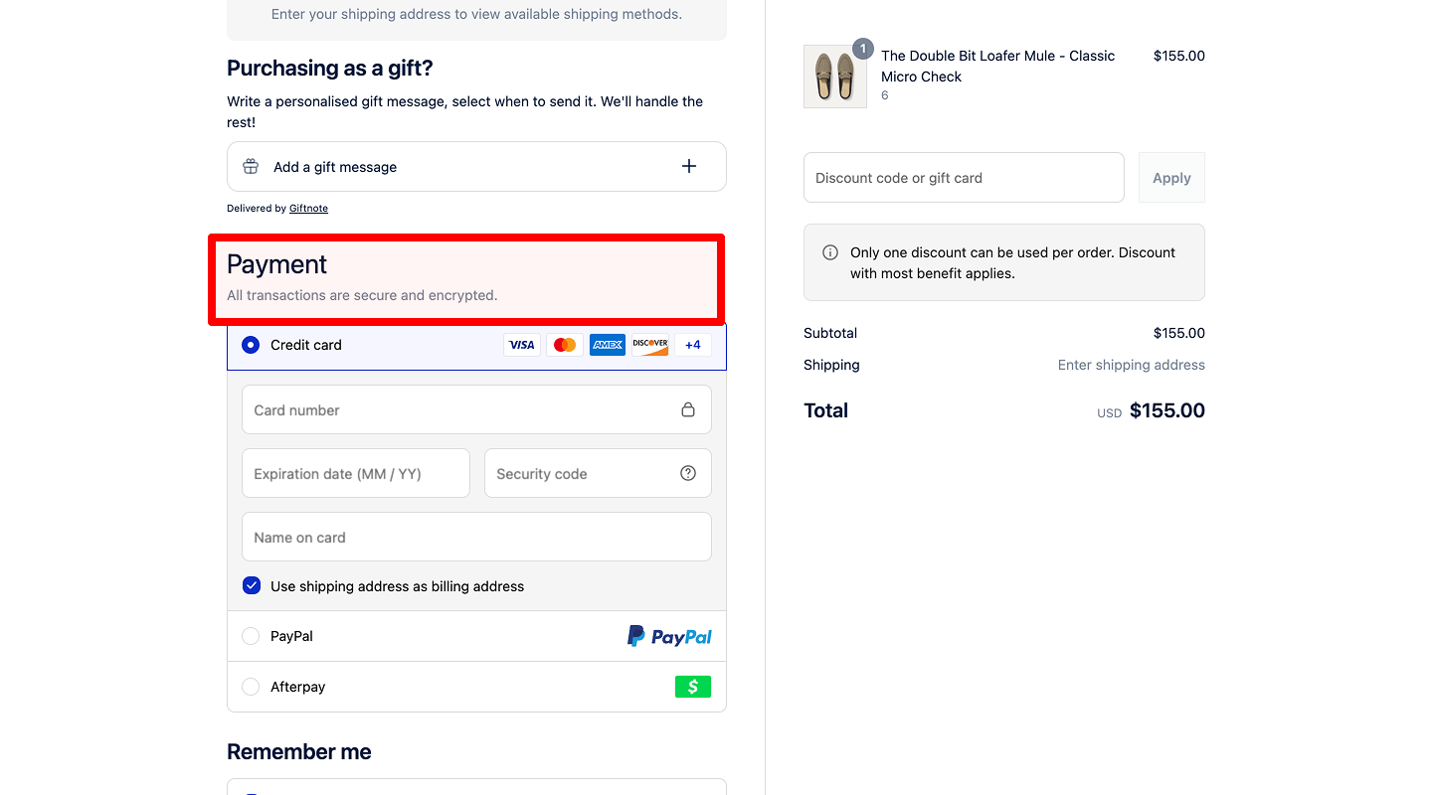
Task: Open the Giftnote link
Action: point(308,208)
